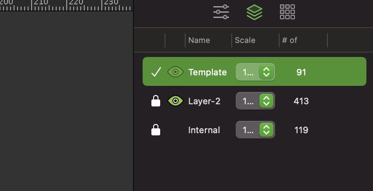373x191 pixels.
Task: Click the Scale column header
Action: [245, 40]
